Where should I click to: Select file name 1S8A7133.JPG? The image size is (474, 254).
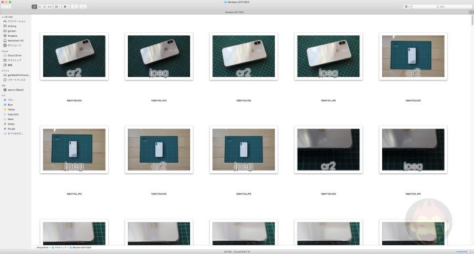pyautogui.click(x=244, y=194)
